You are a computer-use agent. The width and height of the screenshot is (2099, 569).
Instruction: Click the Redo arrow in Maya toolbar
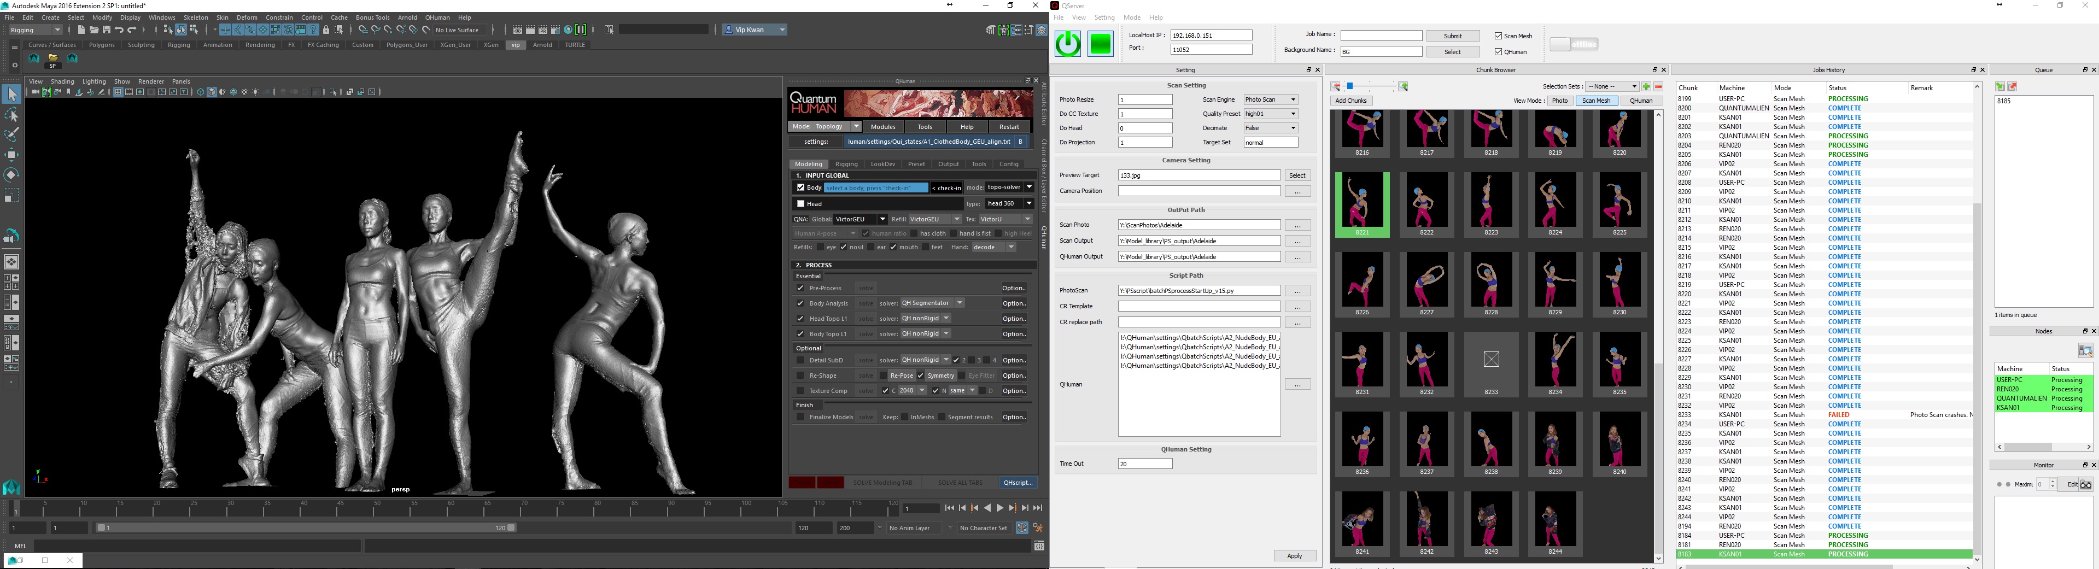coord(133,30)
